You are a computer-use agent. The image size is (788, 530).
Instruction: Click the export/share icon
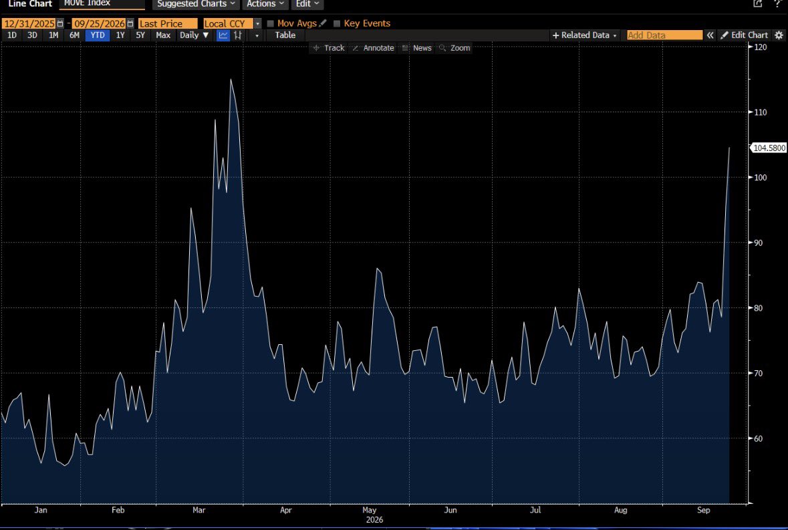pos(758,3)
